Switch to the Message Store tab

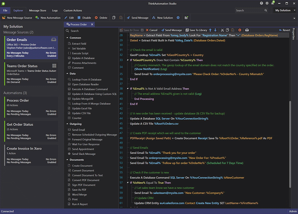38,11
